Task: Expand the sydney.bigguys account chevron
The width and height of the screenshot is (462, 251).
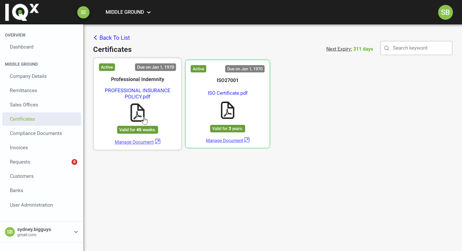Action: point(76,232)
